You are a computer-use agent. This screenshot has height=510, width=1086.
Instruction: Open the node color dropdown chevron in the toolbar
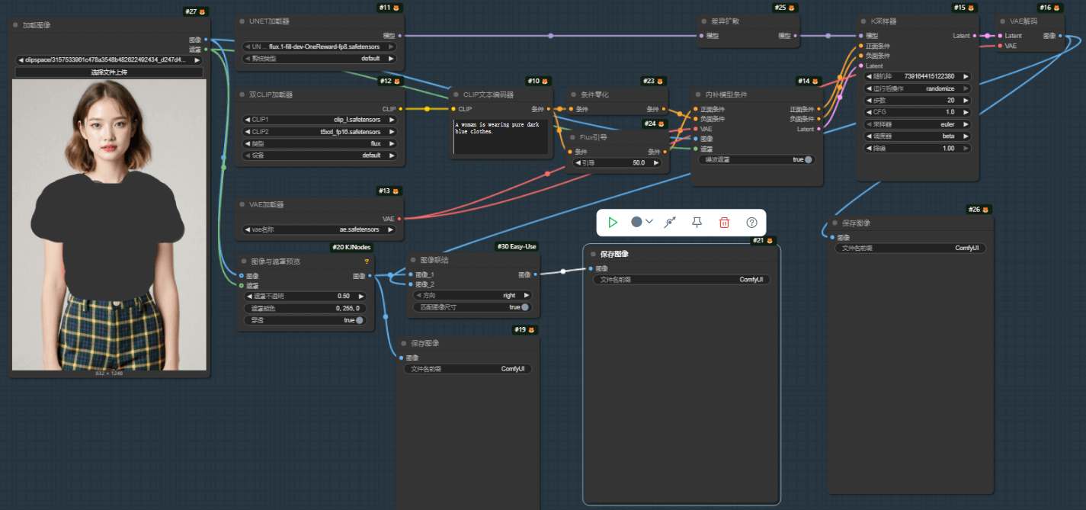tap(649, 222)
